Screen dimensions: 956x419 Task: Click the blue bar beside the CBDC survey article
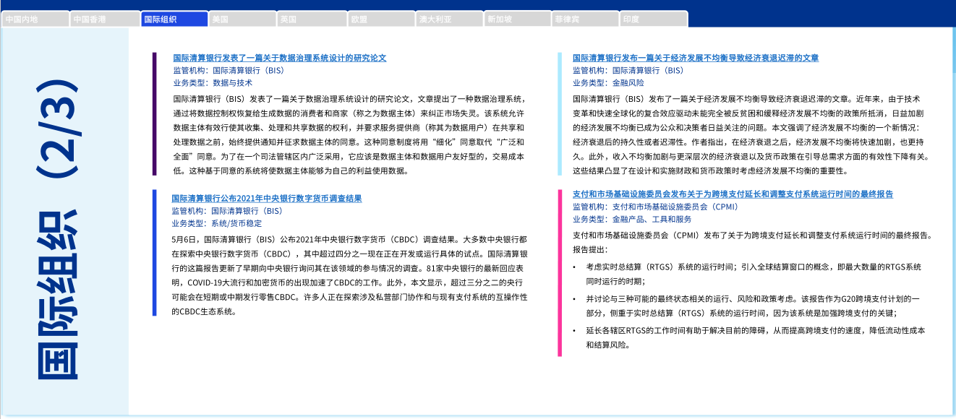154,253
